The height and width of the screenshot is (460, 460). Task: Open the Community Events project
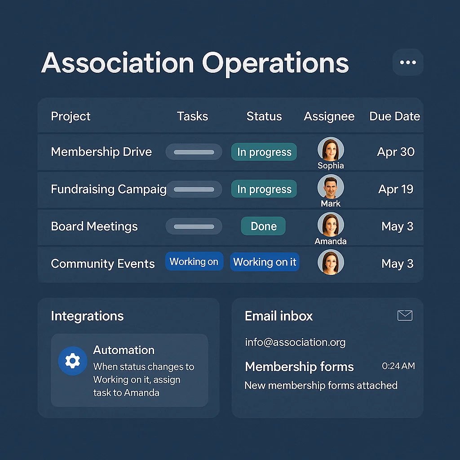(x=103, y=264)
